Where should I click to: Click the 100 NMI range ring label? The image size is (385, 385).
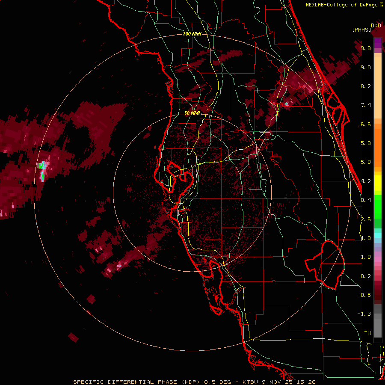pos(192,34)
